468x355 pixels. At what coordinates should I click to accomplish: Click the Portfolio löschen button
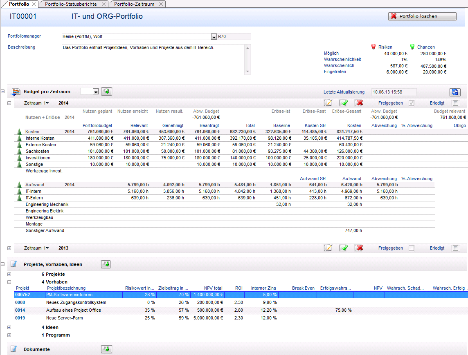[x=422, y=16]
